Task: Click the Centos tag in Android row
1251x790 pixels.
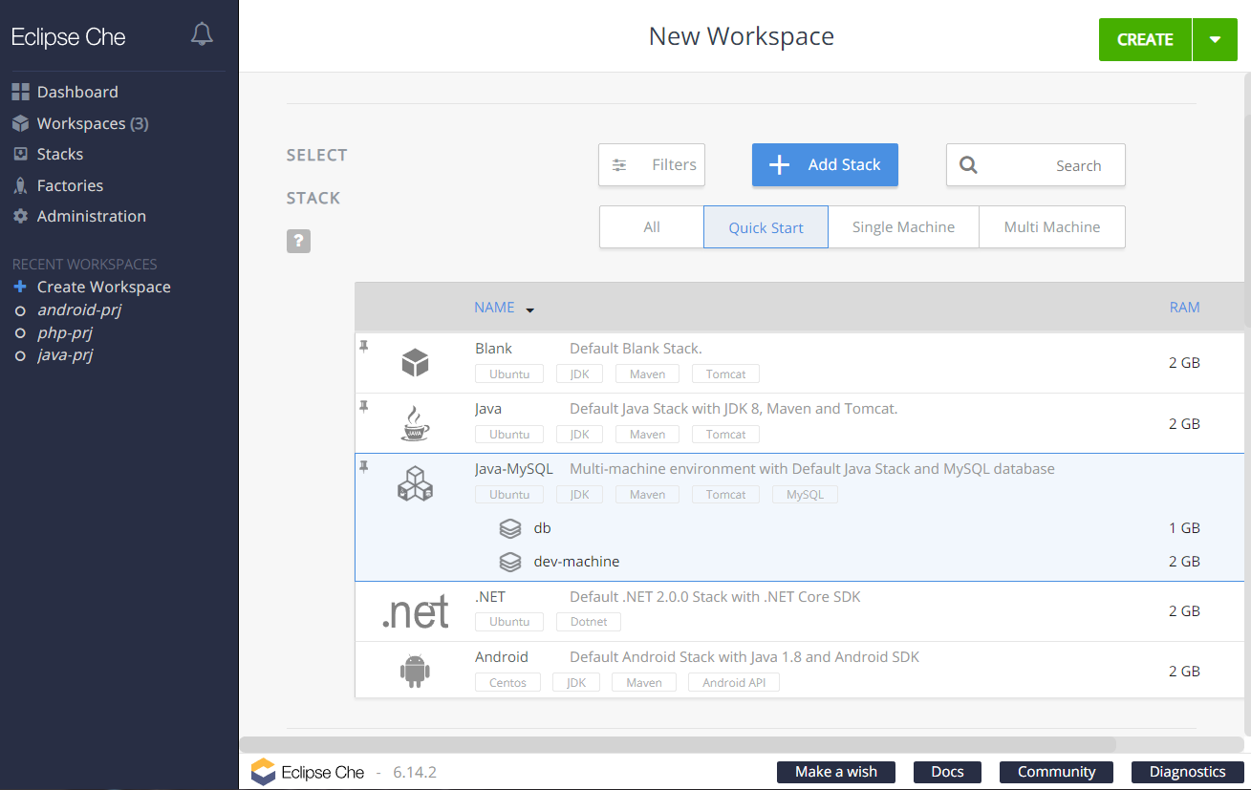Action: point(507,682)
